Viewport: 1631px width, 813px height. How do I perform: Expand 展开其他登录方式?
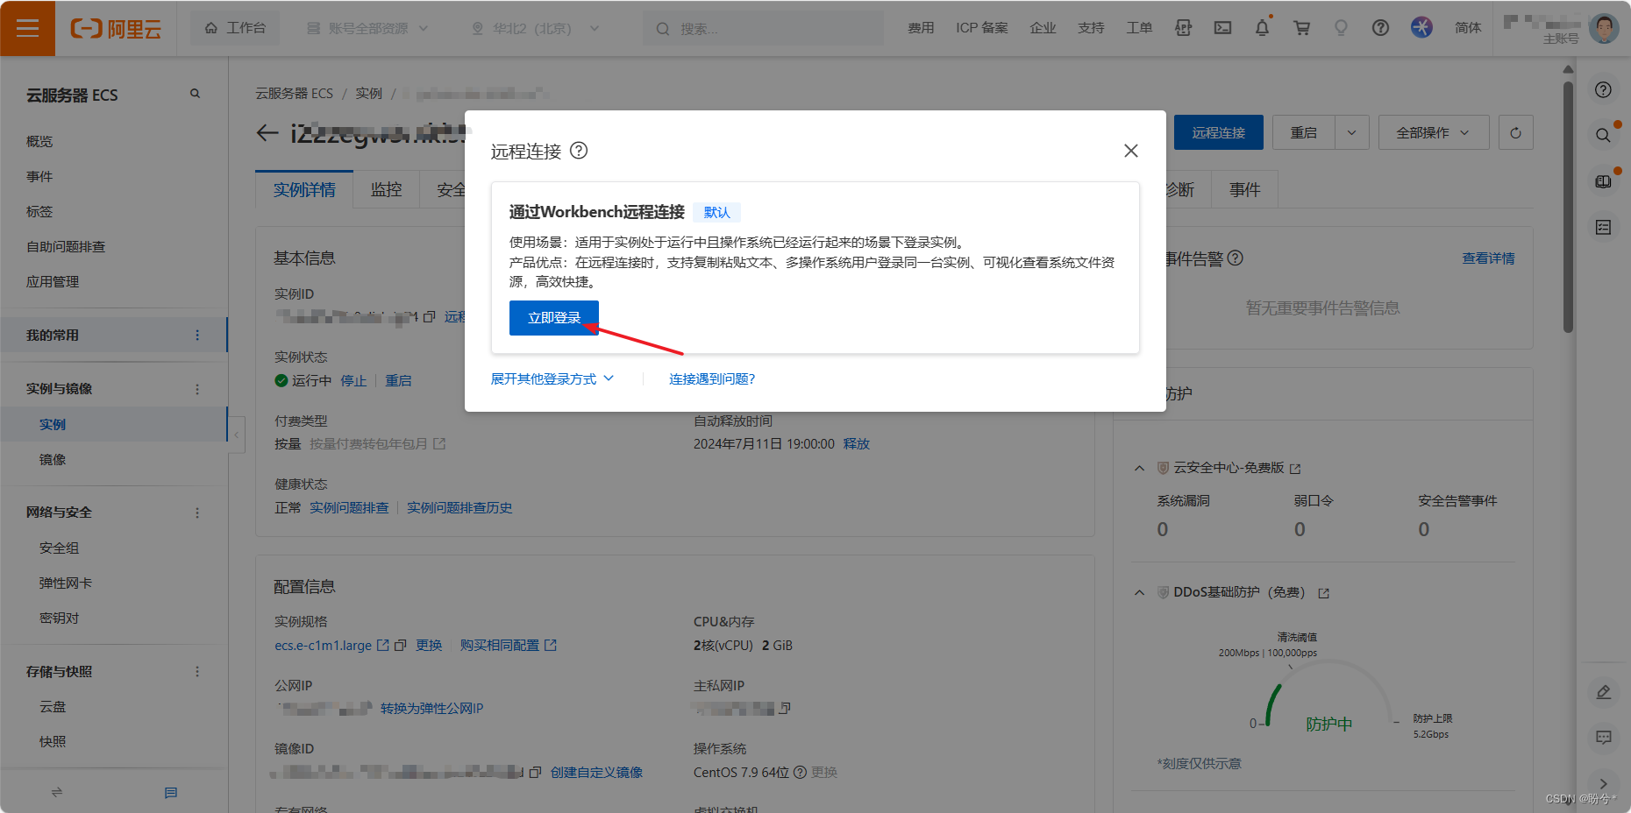click(552, 378)
